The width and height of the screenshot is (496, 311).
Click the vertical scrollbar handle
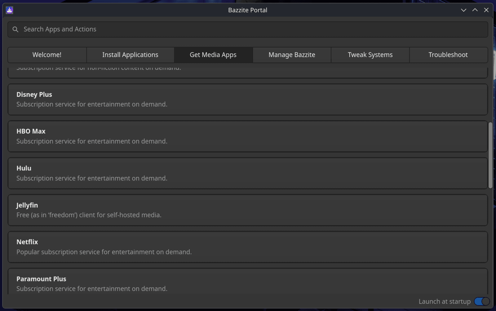[490, 155]
